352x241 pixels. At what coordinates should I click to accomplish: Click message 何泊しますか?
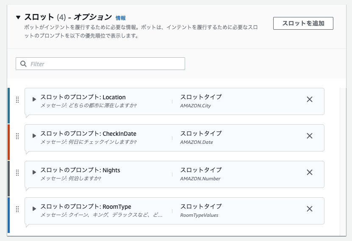85,179
